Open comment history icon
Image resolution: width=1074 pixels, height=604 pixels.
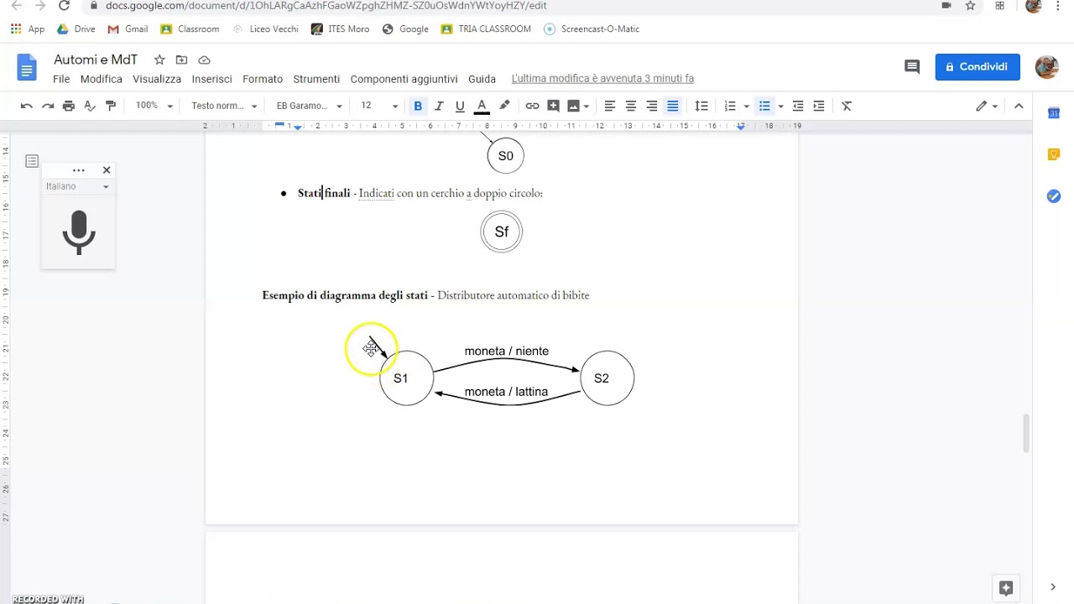(x=912, y=67)
